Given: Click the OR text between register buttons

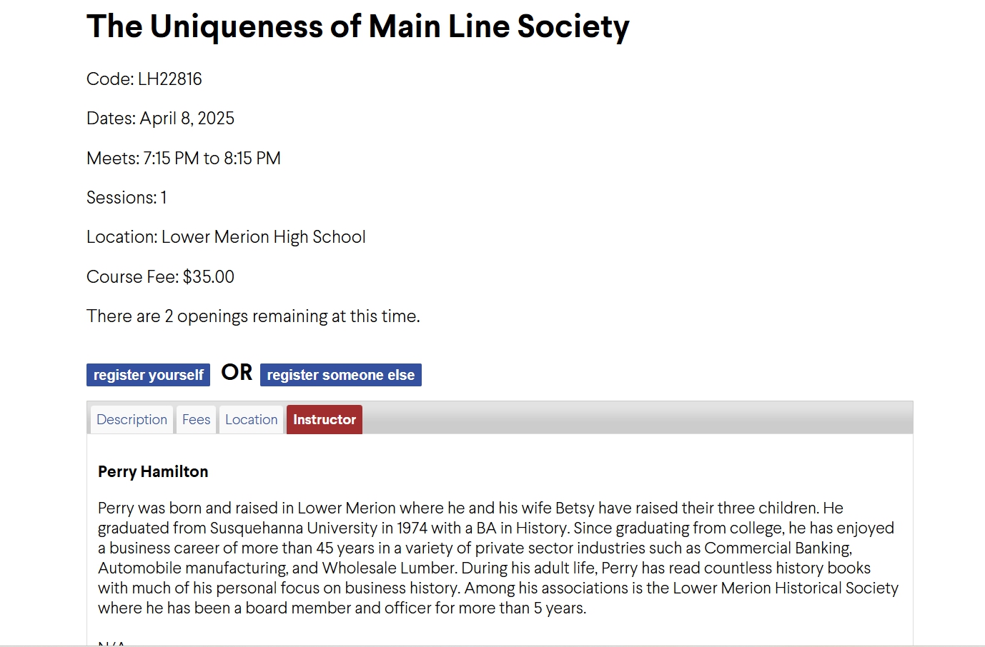Looking at the screenshot, I should coord(237,373).
